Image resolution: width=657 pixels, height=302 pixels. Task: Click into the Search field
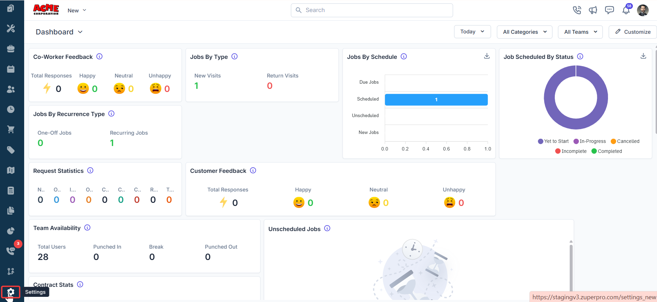tap(372, 10)
